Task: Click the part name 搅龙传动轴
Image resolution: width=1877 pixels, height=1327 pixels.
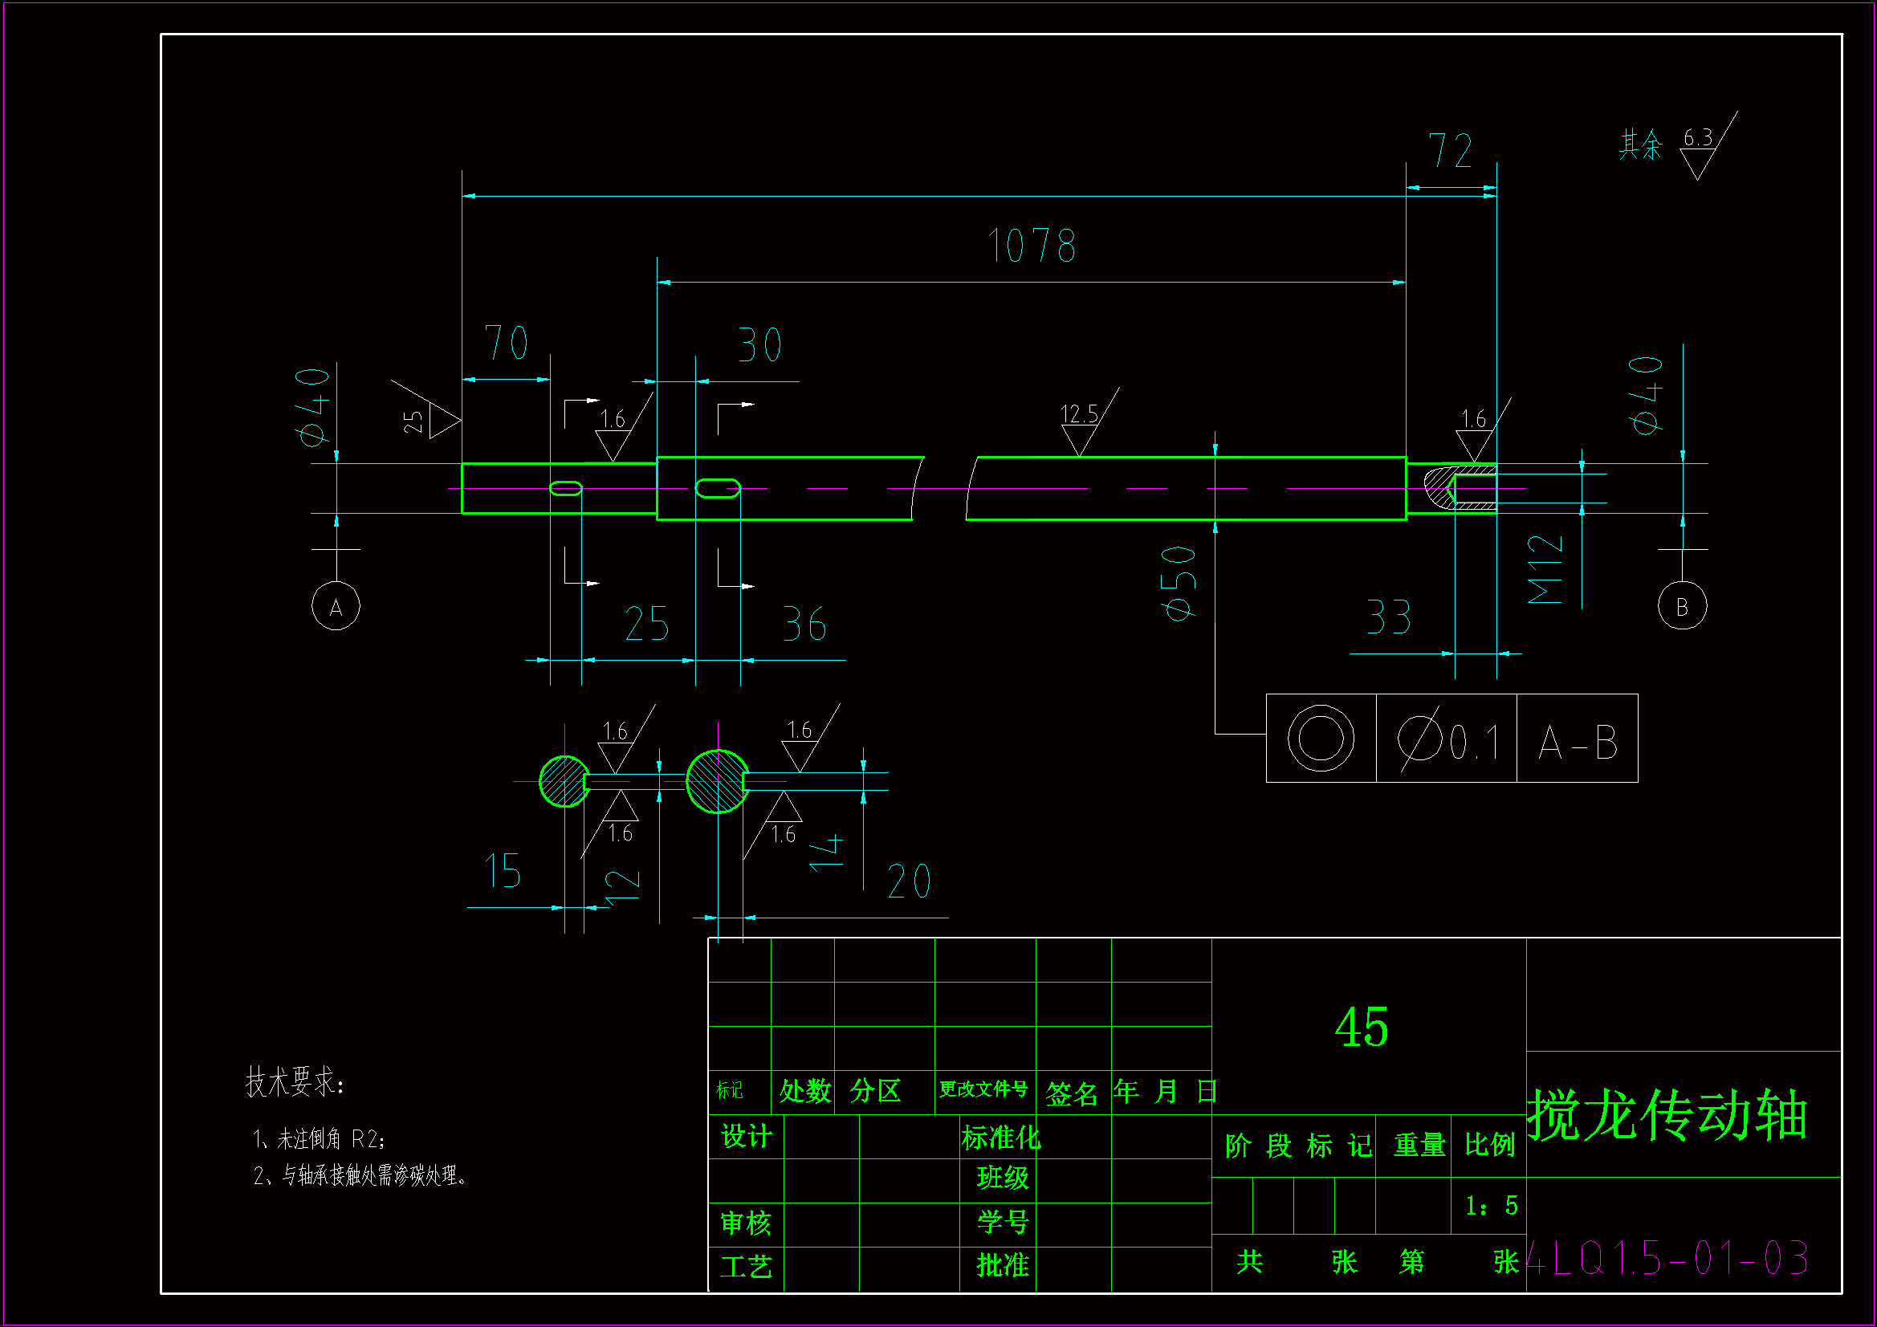Action: (1667, 1116)
